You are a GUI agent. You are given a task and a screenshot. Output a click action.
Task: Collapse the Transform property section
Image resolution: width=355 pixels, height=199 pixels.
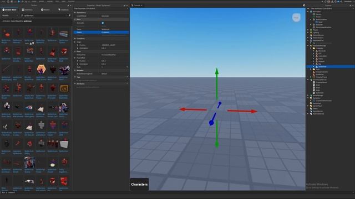[75, 39]
